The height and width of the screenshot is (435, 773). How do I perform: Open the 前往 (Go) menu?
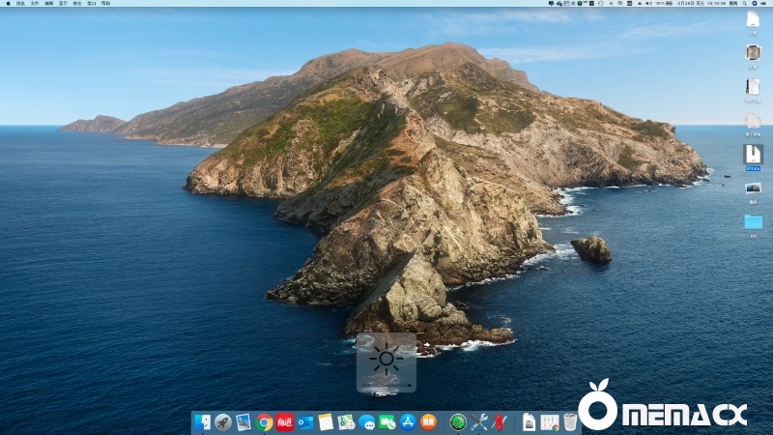[x=77, y=4]
